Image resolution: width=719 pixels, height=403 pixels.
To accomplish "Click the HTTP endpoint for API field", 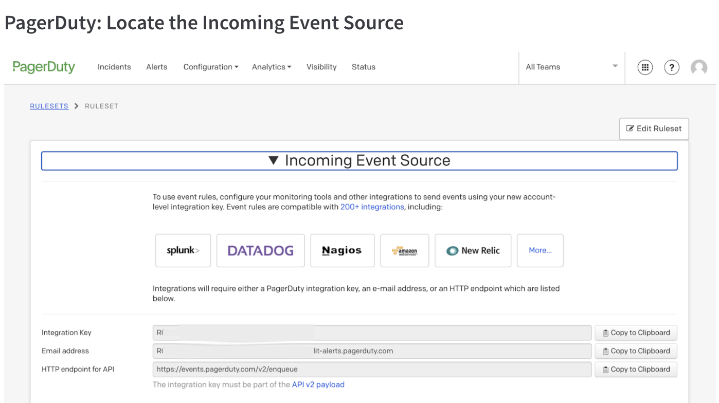I will tap(371, 369).
